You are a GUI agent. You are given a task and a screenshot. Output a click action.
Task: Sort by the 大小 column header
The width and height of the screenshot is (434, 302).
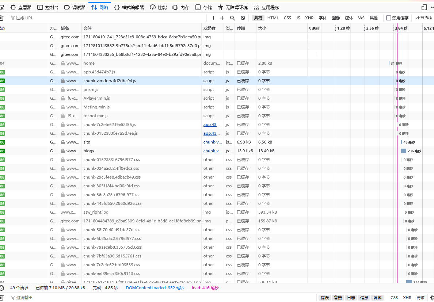click(282, 28)
